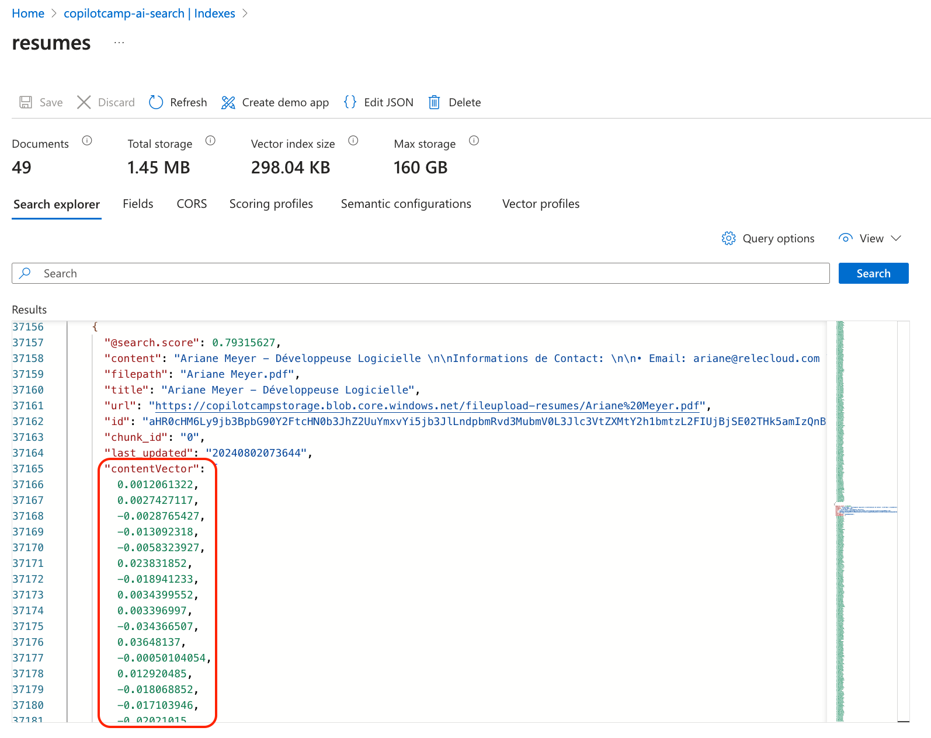The height and width of the screenshot is (738, 931).
Task: Click line number 37157 in results
Action: click(x=28, y=343)
